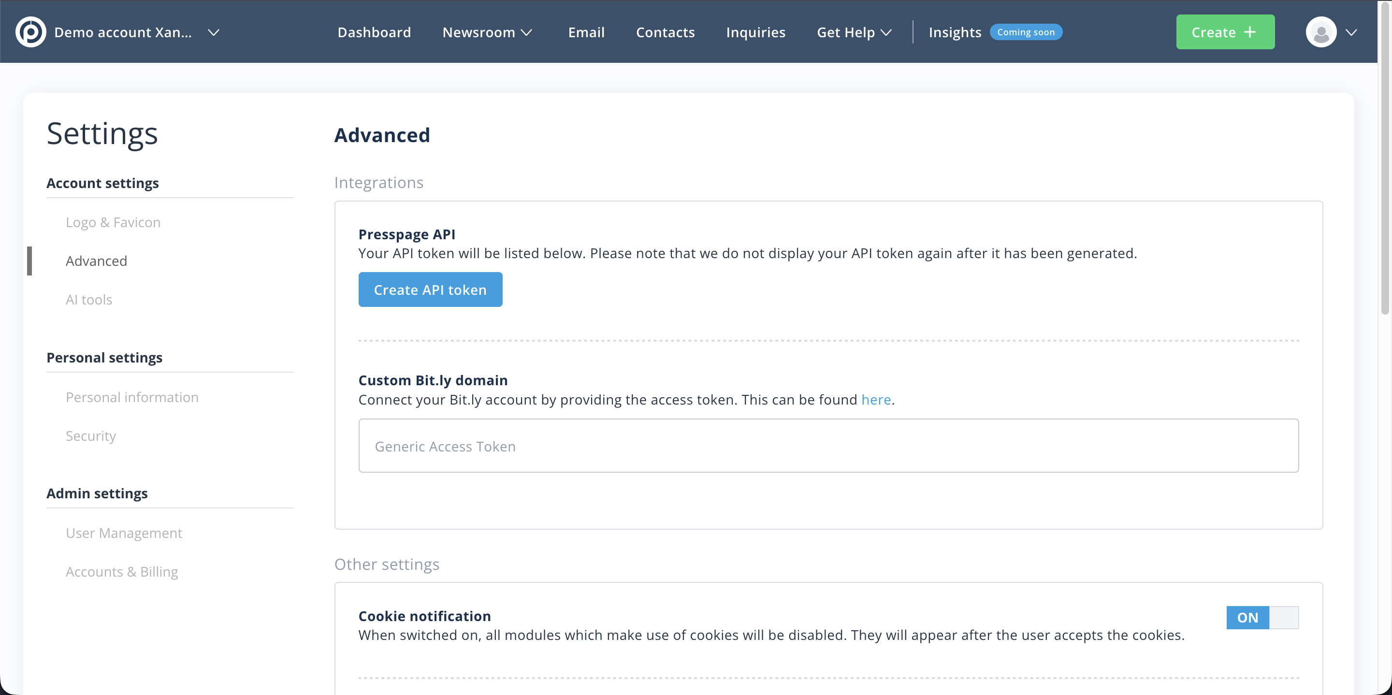The image size is (1392, 695).
Task: Click the Presspage logo icon
Action: [31, 32]
